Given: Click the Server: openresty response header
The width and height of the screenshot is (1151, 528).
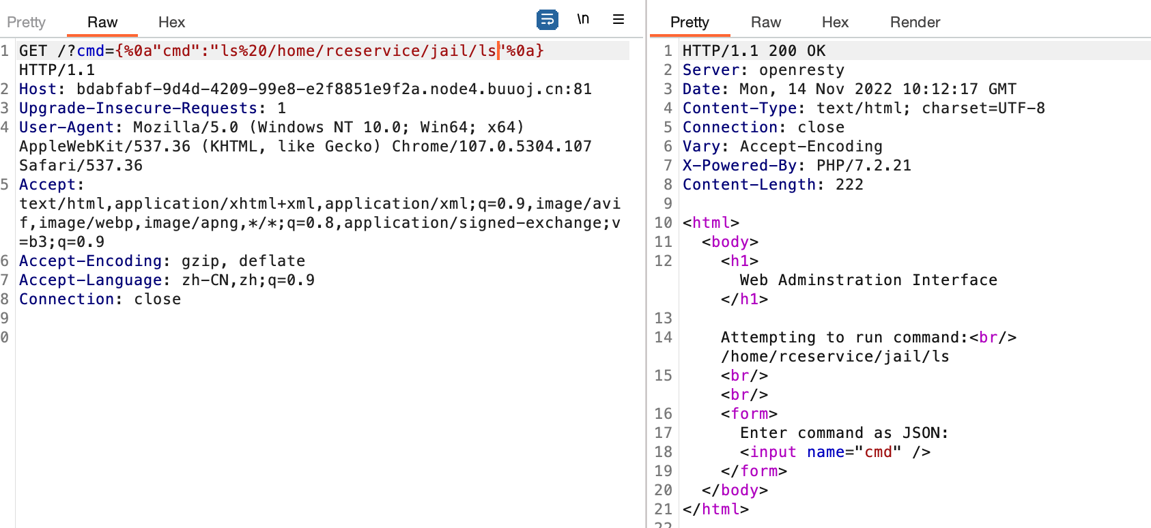Looking at the screenshot, I should [763, 70].
